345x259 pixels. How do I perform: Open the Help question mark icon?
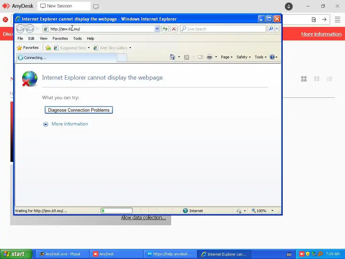point(272,57)
